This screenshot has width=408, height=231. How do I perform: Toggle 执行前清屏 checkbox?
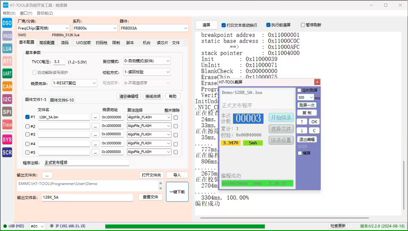point(268,25)
